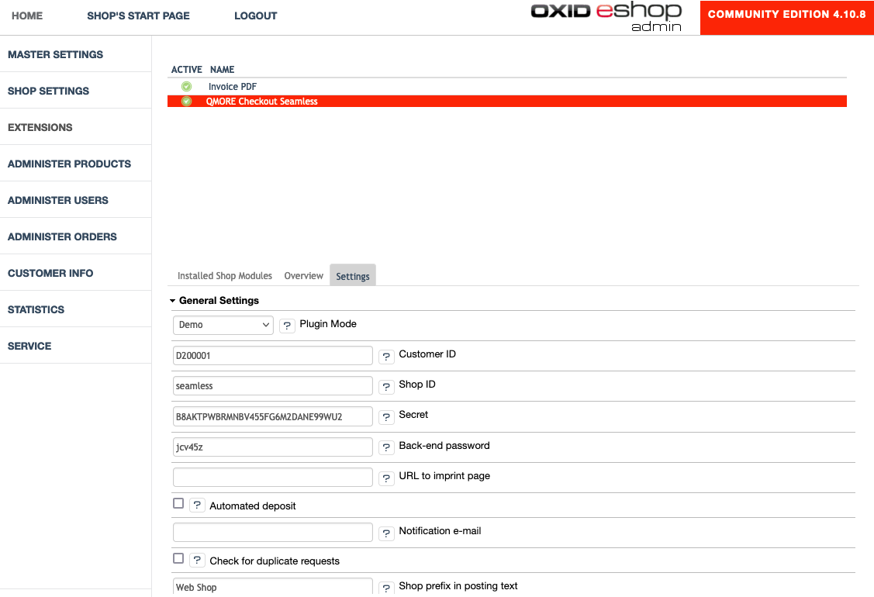The width and height of the screenshot is (874, 597).
Task: Open Administer Products menu
Action: 69,164
